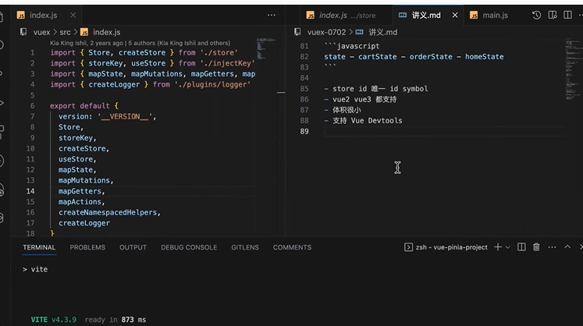Screen dimensions: 583x326
Task: Click createLogger on line 17
Action: click(84, 223)
